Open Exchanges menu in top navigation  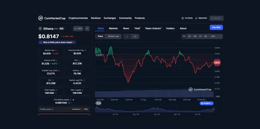(110, 18)
